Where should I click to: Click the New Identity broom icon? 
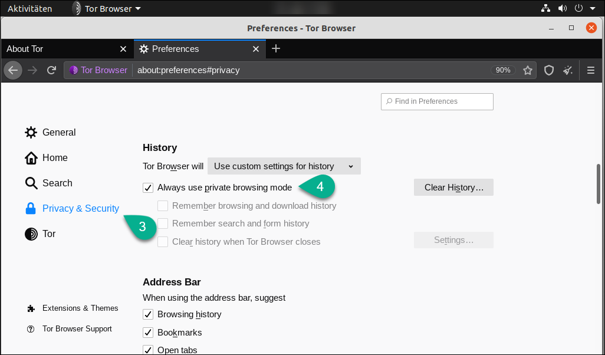(568, 70)
